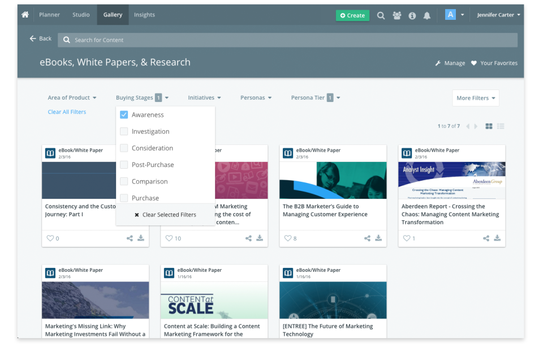Image resolution: width=543 pixels, height=350 pixels.
Task: Download the Consistency and the Customer Journey card
Action: 141,238
